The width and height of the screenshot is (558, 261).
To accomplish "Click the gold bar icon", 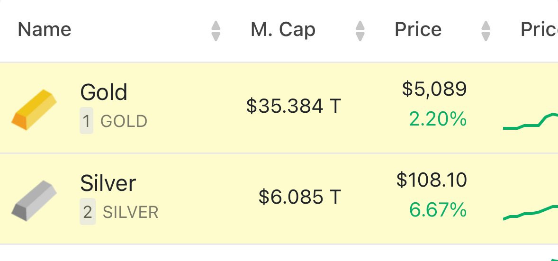I will (34, 109).
